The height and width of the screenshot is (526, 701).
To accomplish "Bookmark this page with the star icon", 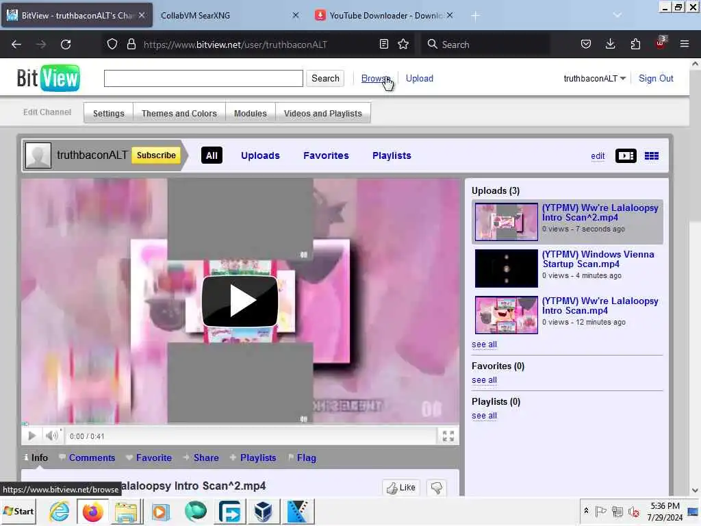I will click(403, 44).
